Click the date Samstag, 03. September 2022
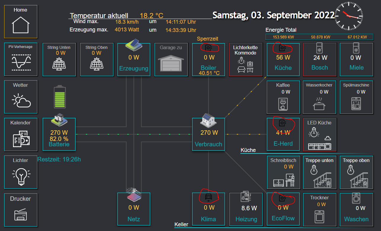 (274, 15)
